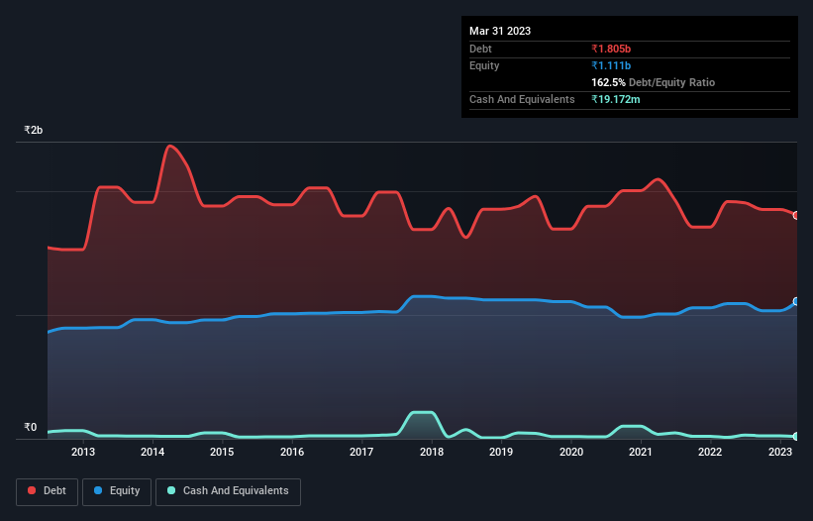
Task: Click the blue Equity endpoint marker
Action: (796, 301)
